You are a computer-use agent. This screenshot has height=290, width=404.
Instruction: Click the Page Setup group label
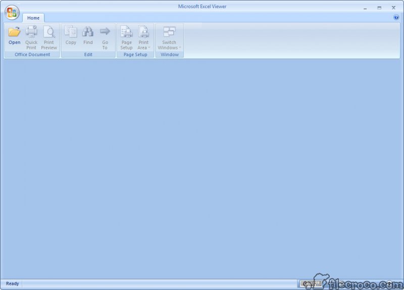[x=135, y=55]
